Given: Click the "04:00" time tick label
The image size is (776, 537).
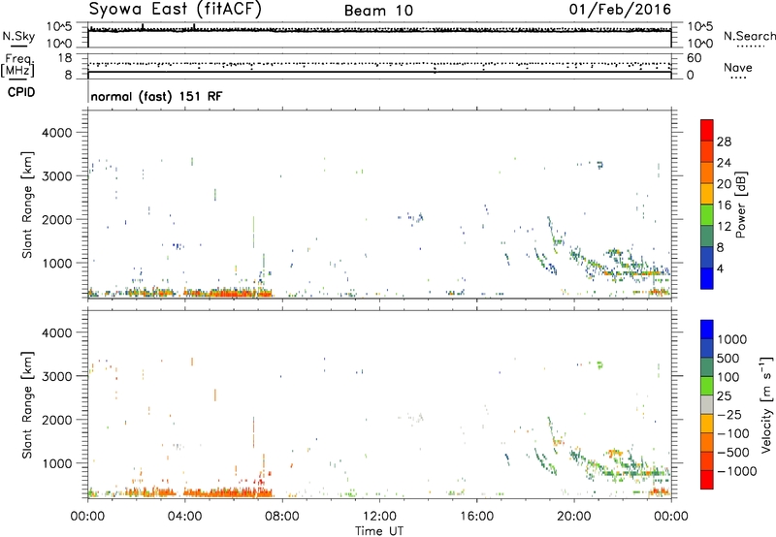Looking at the screenshot, I should (x=184, y=517).
